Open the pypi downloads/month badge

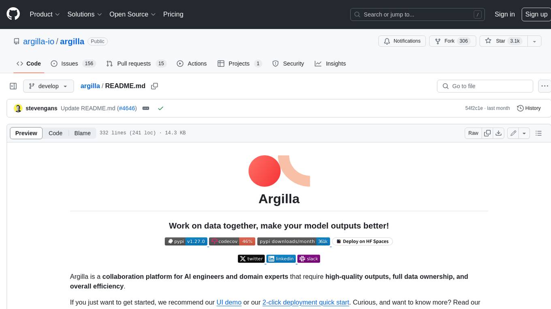point(294,241)
